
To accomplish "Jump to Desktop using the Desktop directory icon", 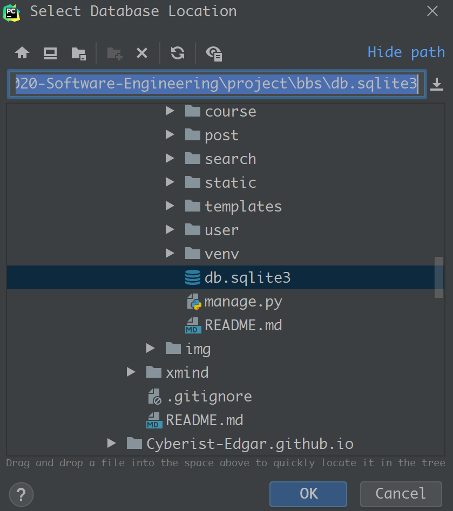I will pos(50,52).
